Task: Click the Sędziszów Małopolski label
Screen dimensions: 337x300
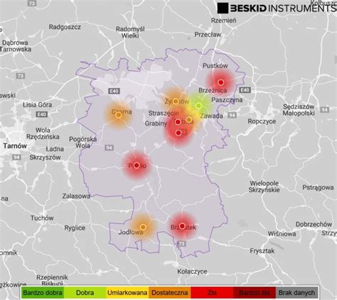Action: pos(299,110)
